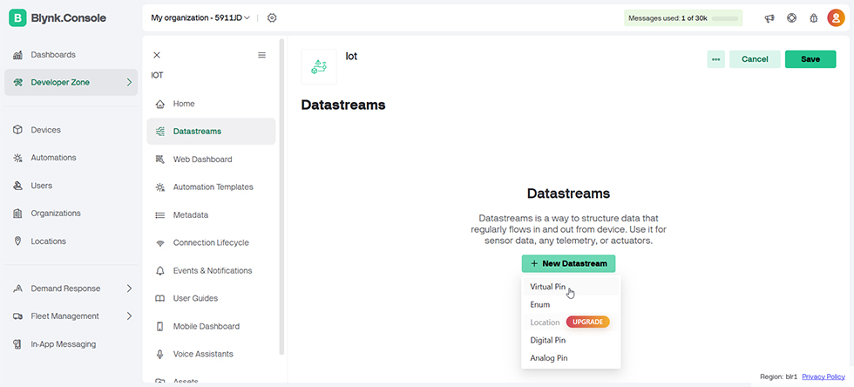The height and width of the screenshot is (387, 854).
Task: Click the green Save button
Action: click(x=810, y=59)
